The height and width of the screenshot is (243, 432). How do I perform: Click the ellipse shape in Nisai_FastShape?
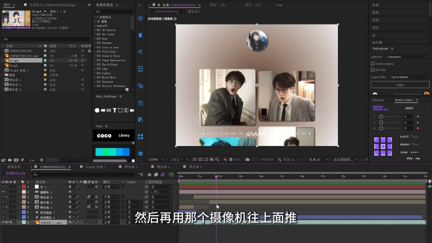pyautogui.click(x=97, y=110)
